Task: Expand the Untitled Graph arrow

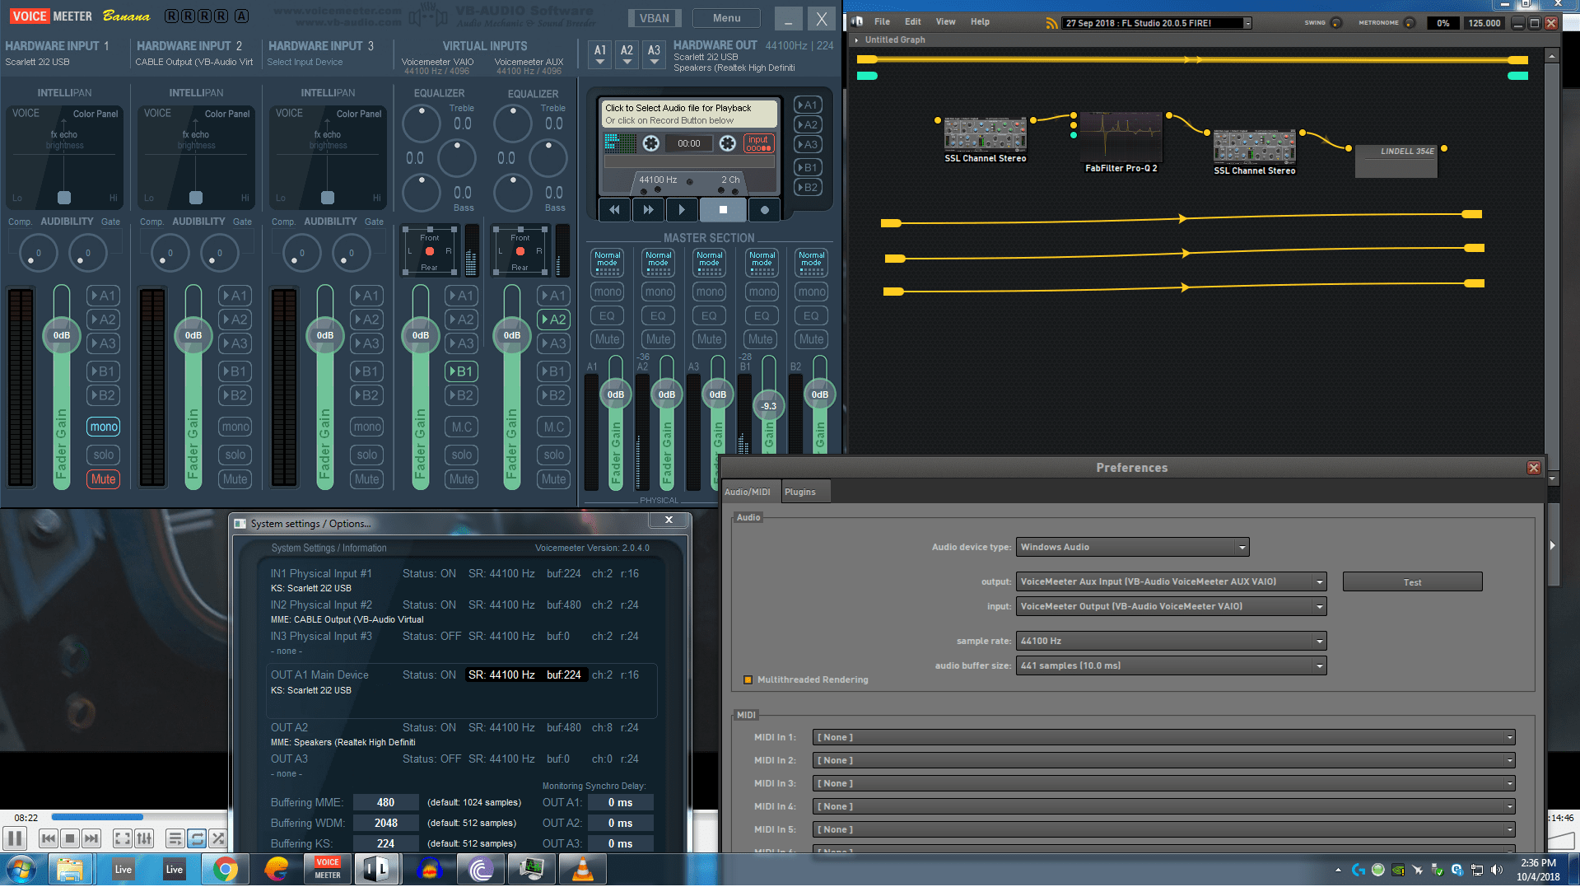Action: pos(857,40)
